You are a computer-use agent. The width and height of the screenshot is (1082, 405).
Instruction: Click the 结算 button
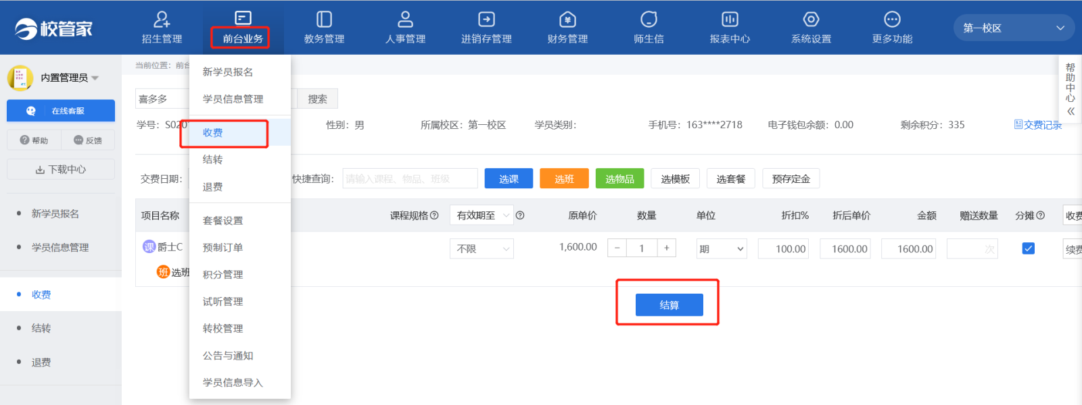[x=669, y=305]
